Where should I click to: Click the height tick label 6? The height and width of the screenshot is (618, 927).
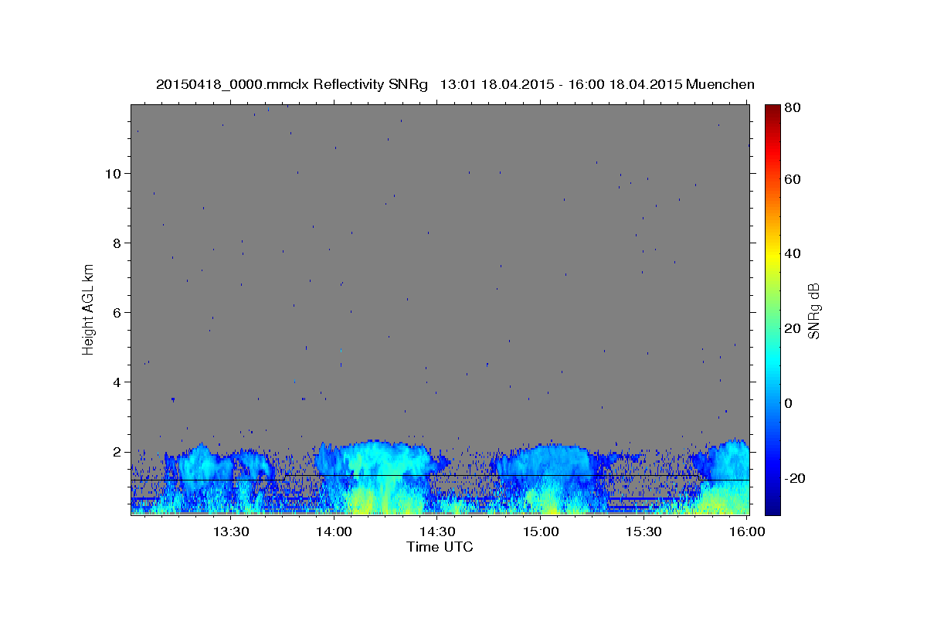coord(117,312)
